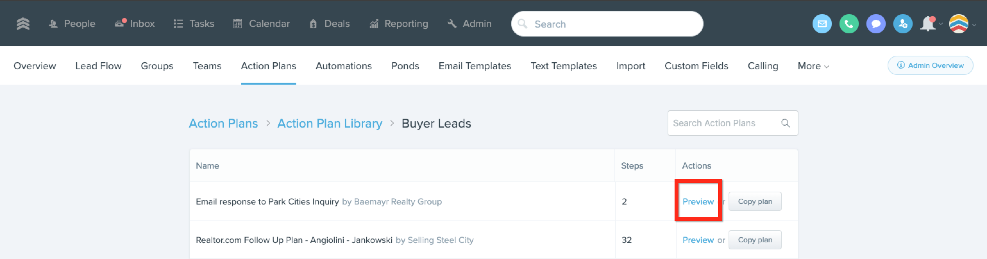Open the Reporting menu item
Screen dimensions: 987x259
click(x=399, y=24)
